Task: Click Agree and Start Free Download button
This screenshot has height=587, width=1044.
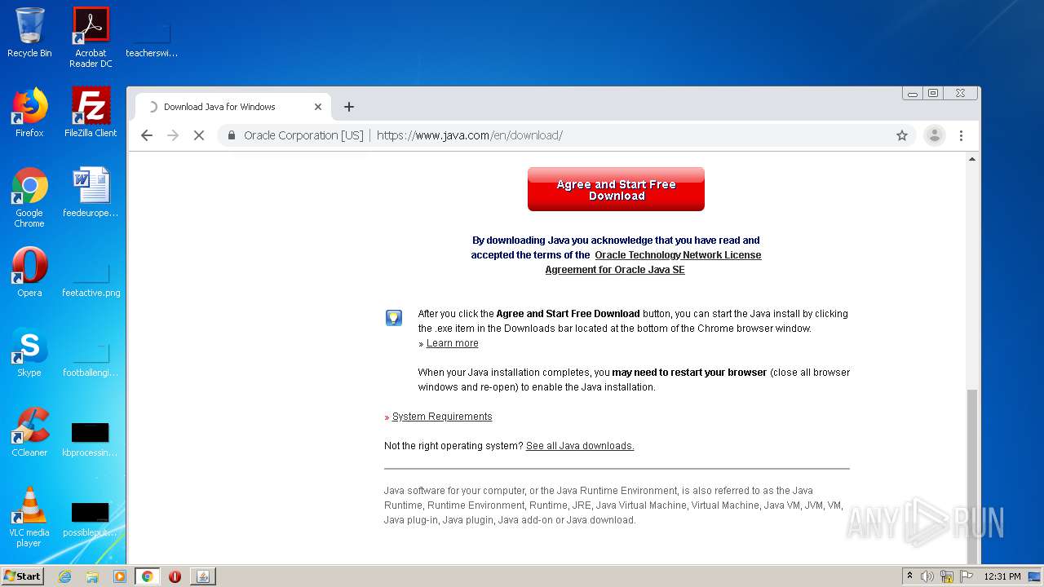Action: 616,189
